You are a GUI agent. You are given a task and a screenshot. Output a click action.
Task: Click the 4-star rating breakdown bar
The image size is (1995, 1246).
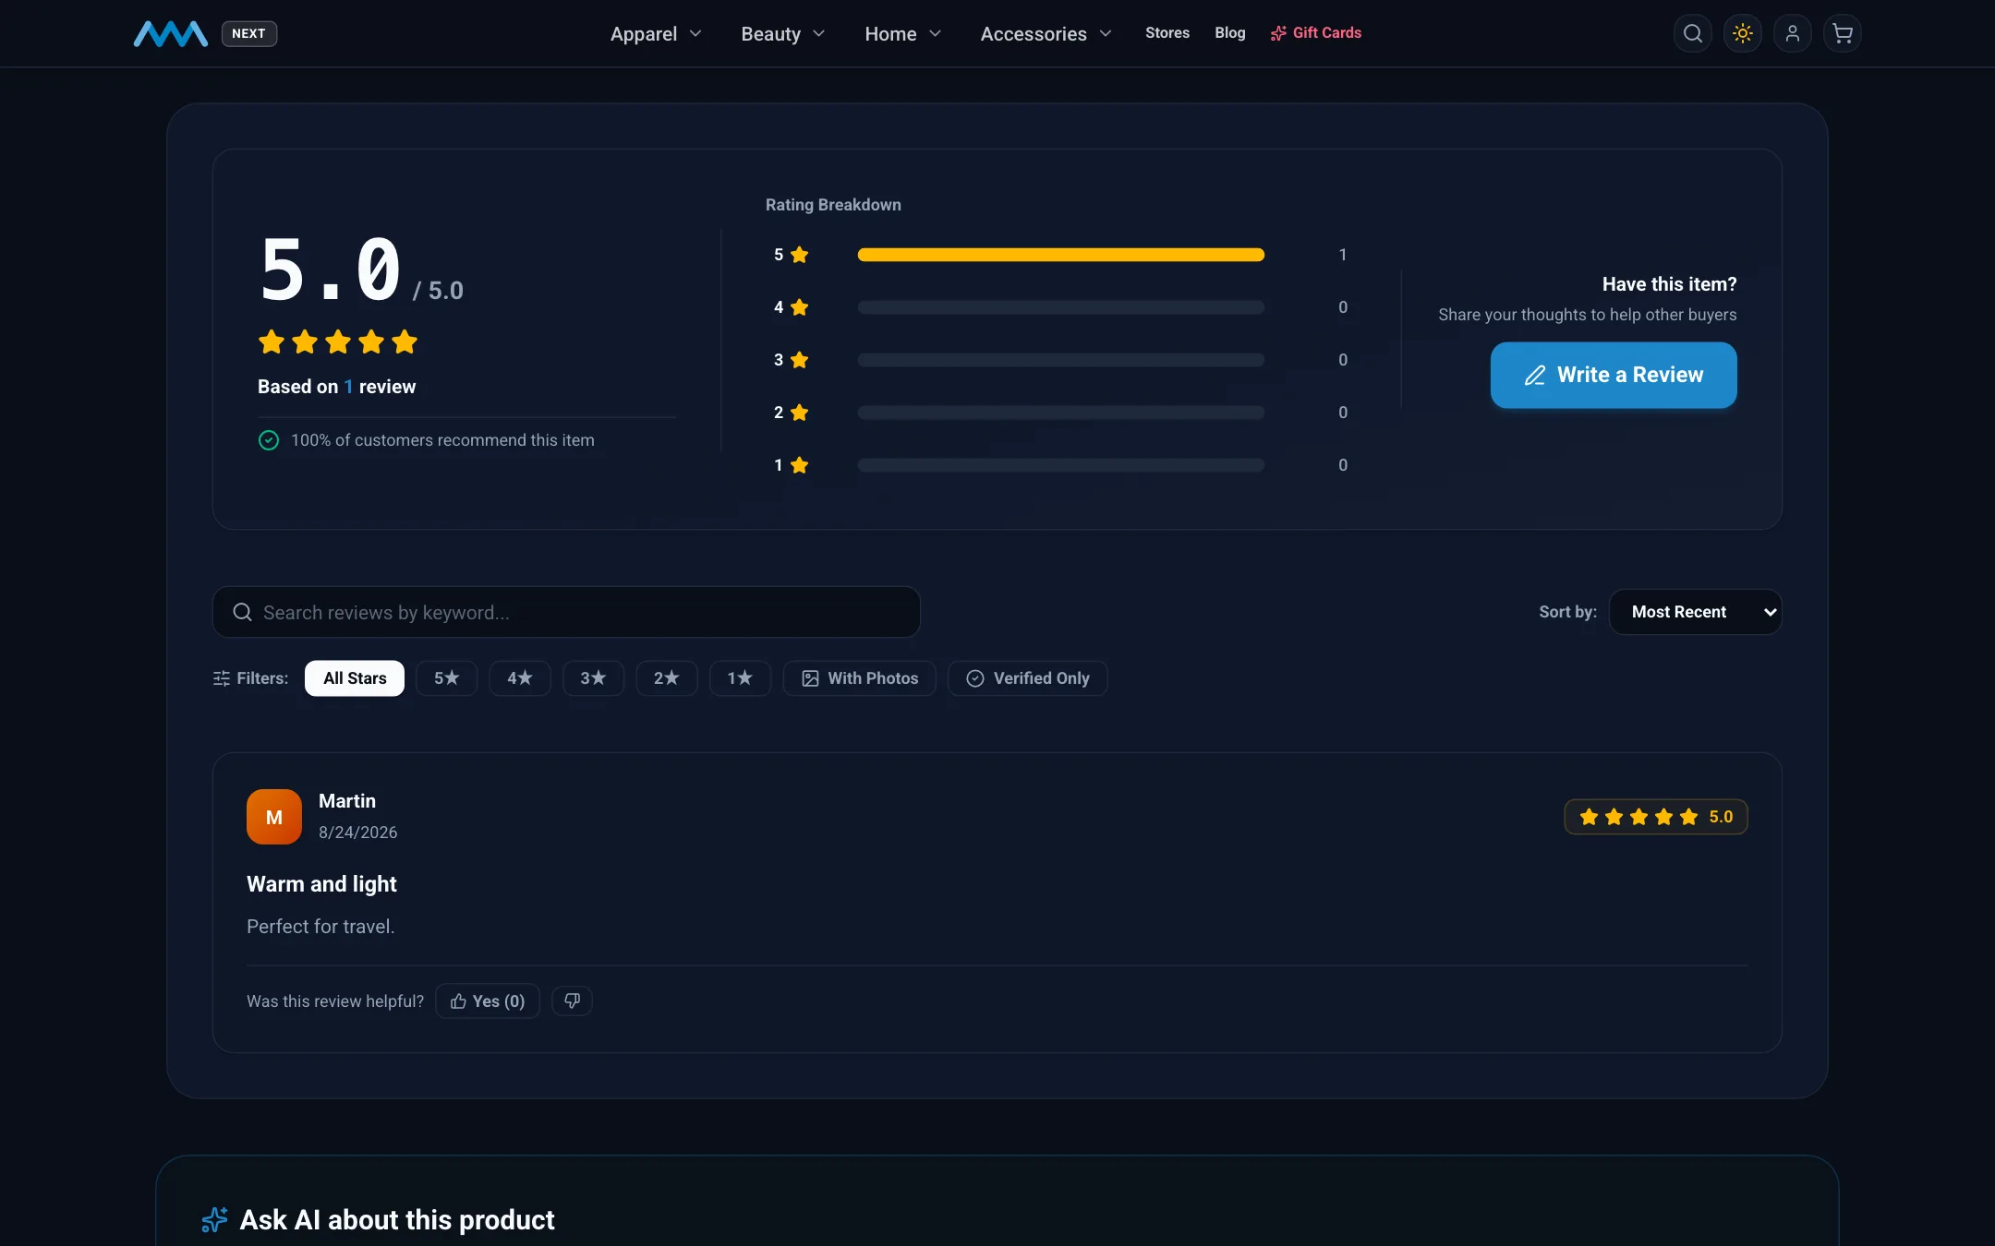click(x=1060, y=307)
